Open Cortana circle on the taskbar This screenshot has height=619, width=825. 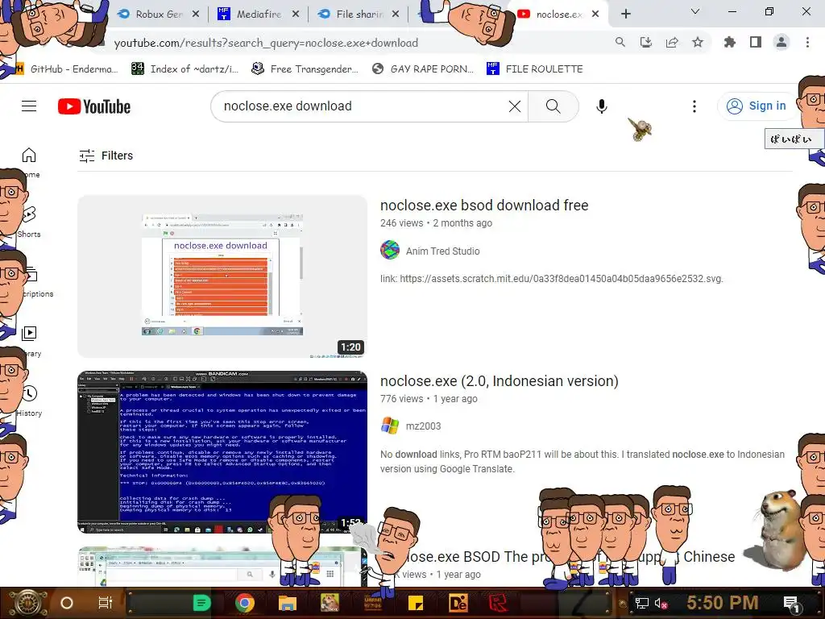(x=67, y=603)
